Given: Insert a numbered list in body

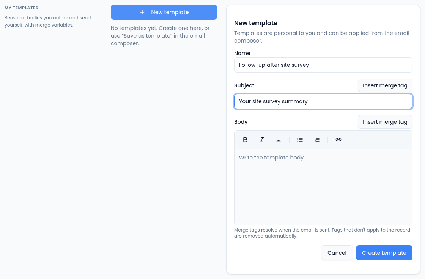Looking at the screenshot, I should 317,140.
